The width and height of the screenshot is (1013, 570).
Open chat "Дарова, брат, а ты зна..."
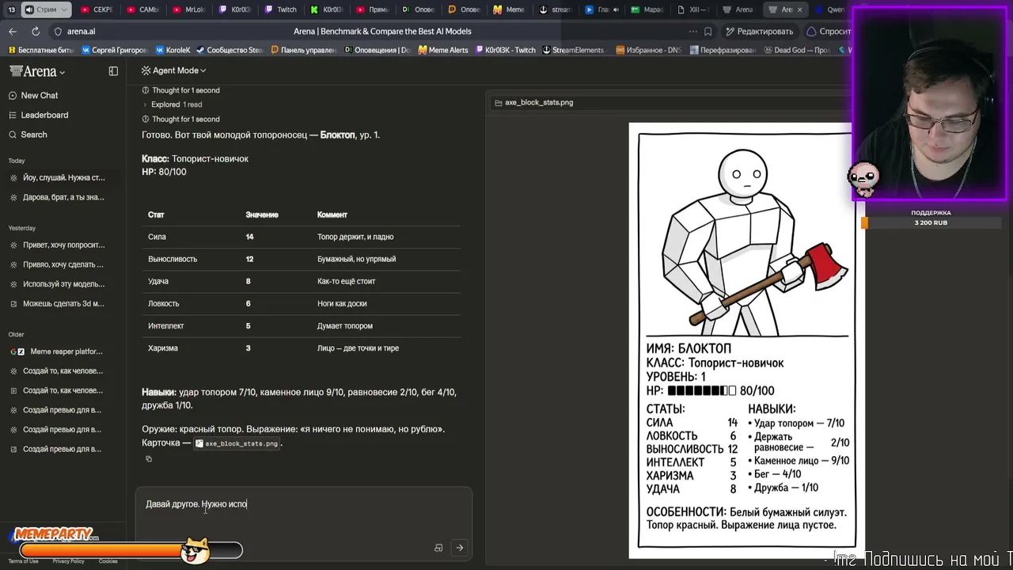pos(63,197)
